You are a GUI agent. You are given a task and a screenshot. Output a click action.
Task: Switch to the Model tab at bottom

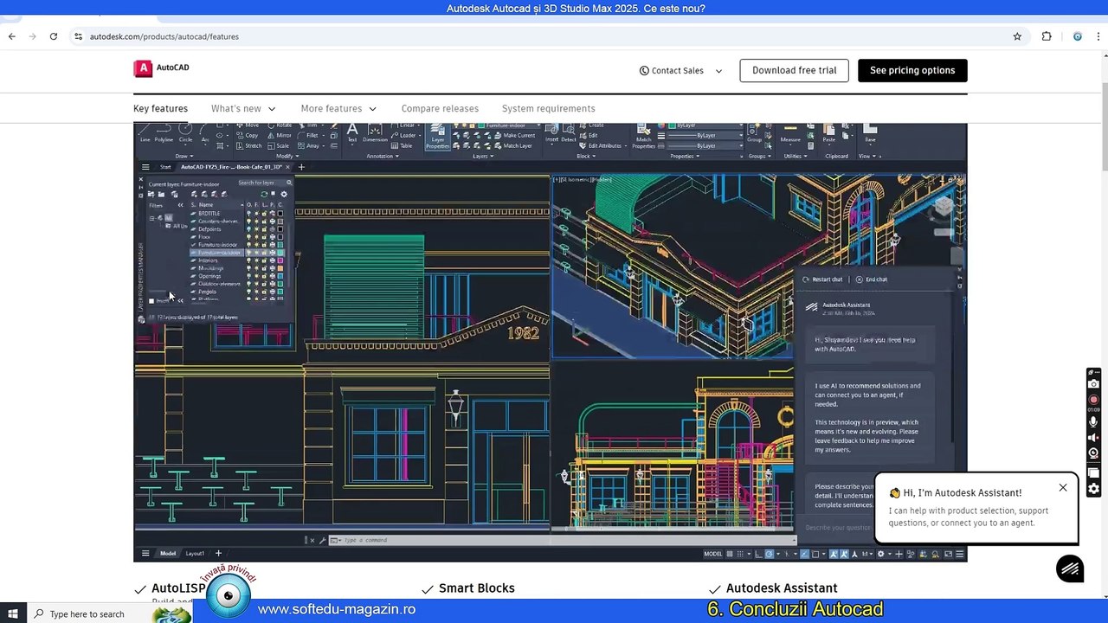coord(168,553)
